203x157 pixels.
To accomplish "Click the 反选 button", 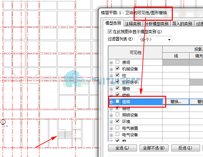I will [185, 148].
